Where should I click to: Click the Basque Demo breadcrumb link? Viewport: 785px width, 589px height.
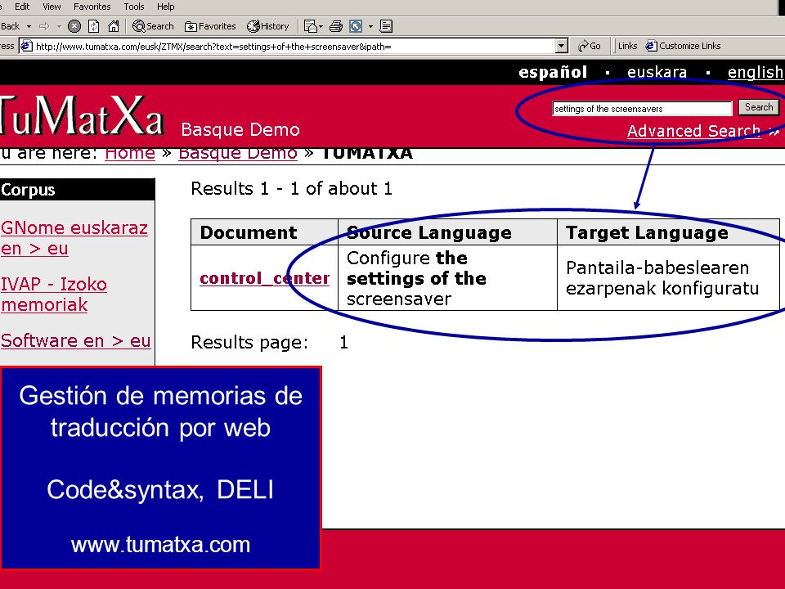pos(238,153)
